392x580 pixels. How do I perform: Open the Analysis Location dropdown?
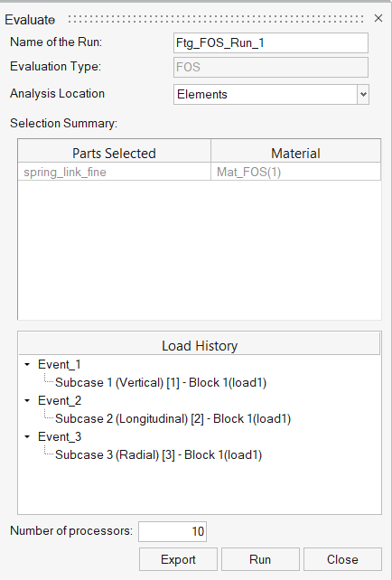tap(363, 94)
